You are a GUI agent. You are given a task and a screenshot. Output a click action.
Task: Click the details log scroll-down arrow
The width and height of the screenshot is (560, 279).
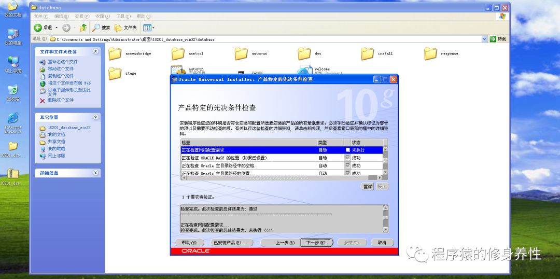(385, 230)
